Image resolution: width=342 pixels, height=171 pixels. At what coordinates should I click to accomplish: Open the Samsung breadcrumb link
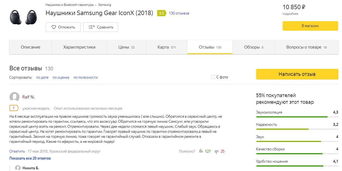[105, 5]
